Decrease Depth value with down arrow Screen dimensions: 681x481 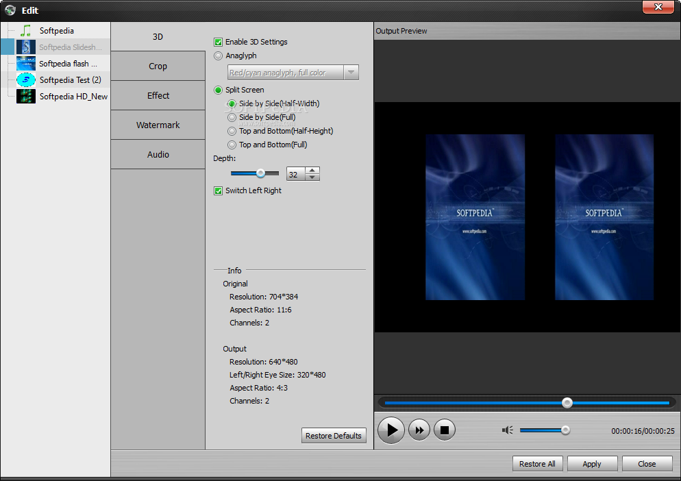tap(312, 177)
